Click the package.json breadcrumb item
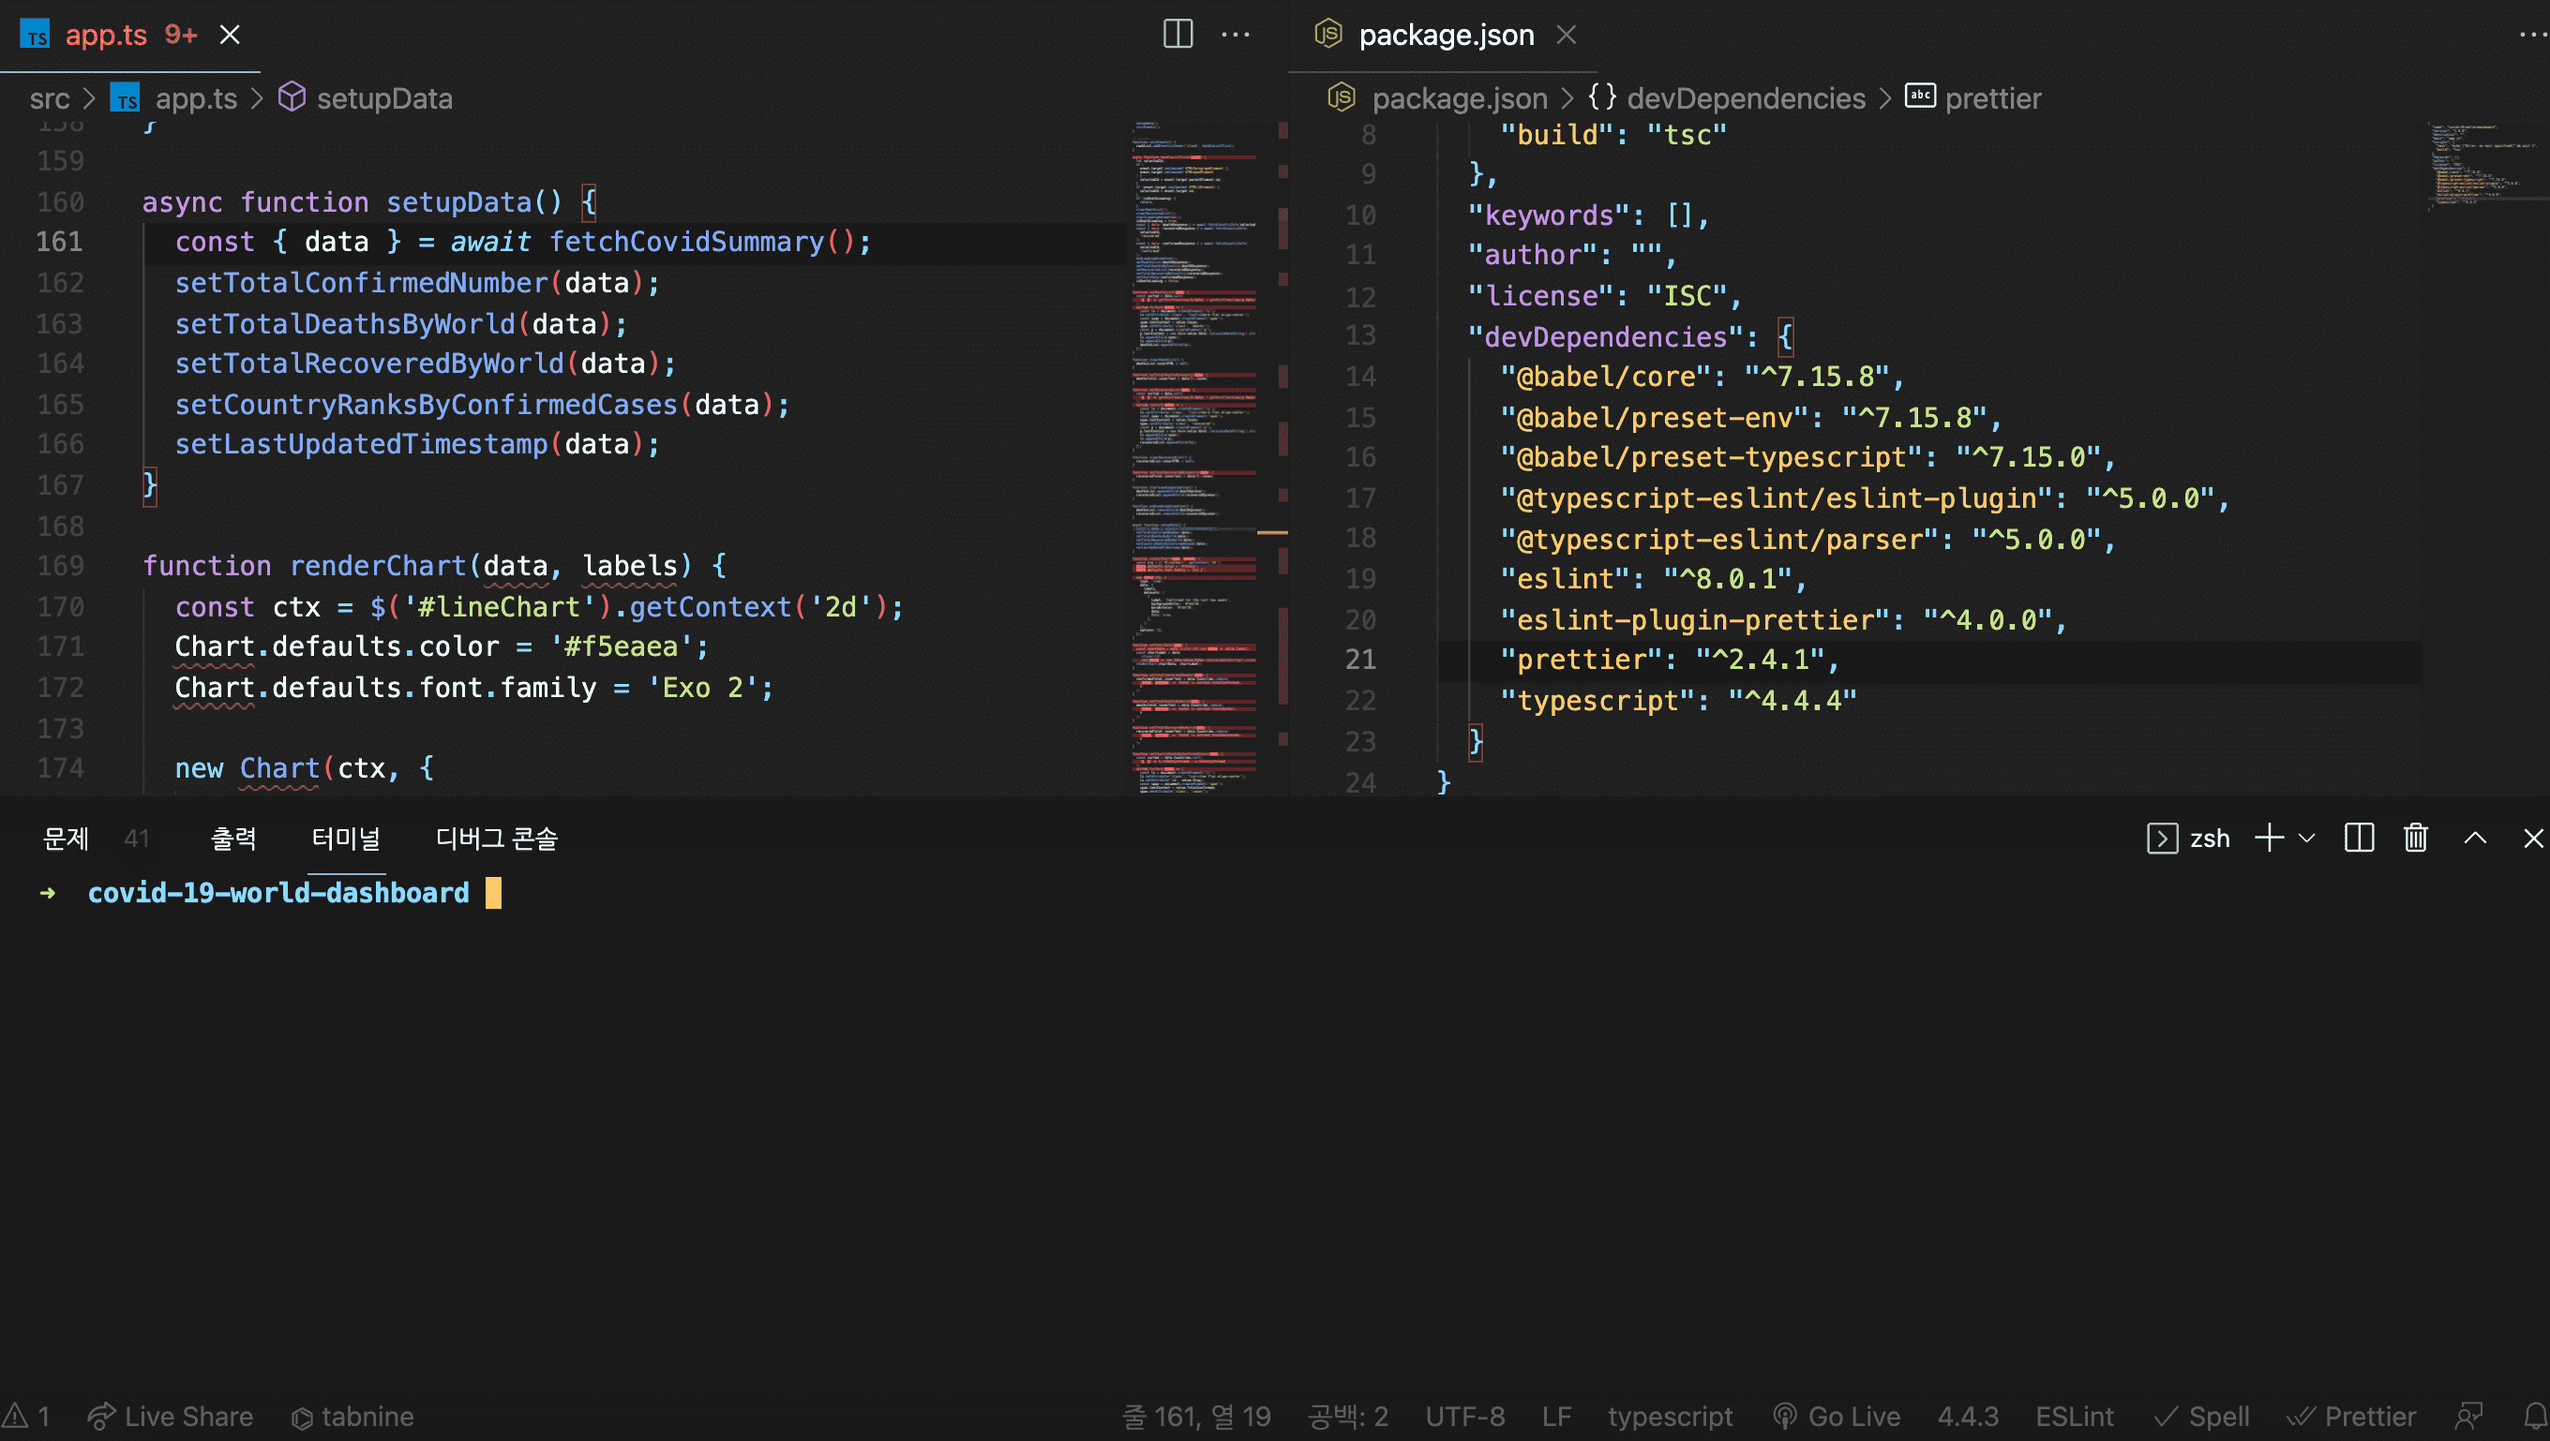Image resolution: width=2550 pixels, height=1441 pixels. tap(1459, 98)
